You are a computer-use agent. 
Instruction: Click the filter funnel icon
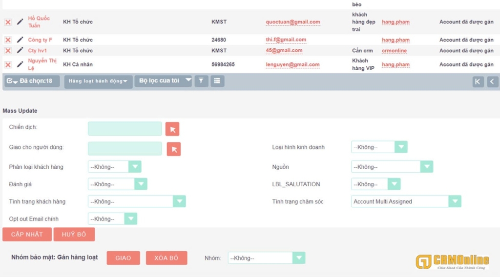coord(201,81)
